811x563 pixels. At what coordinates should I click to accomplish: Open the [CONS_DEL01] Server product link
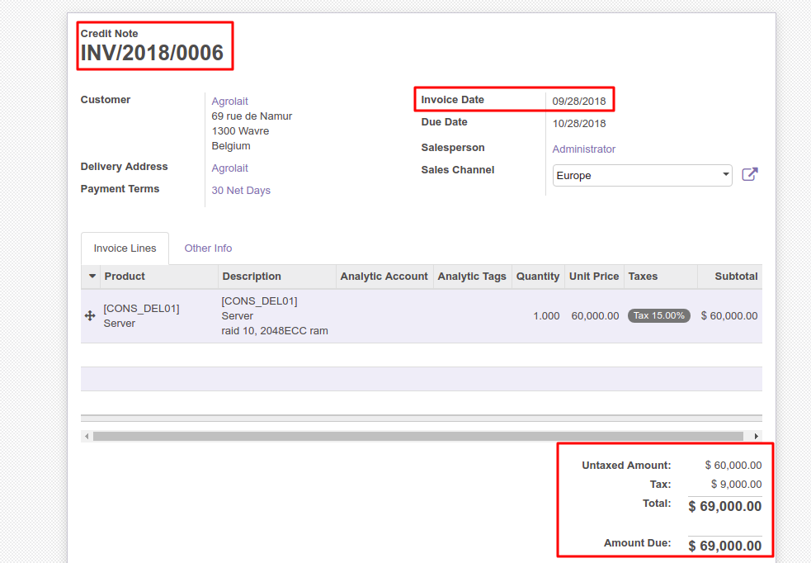point(140,315)
